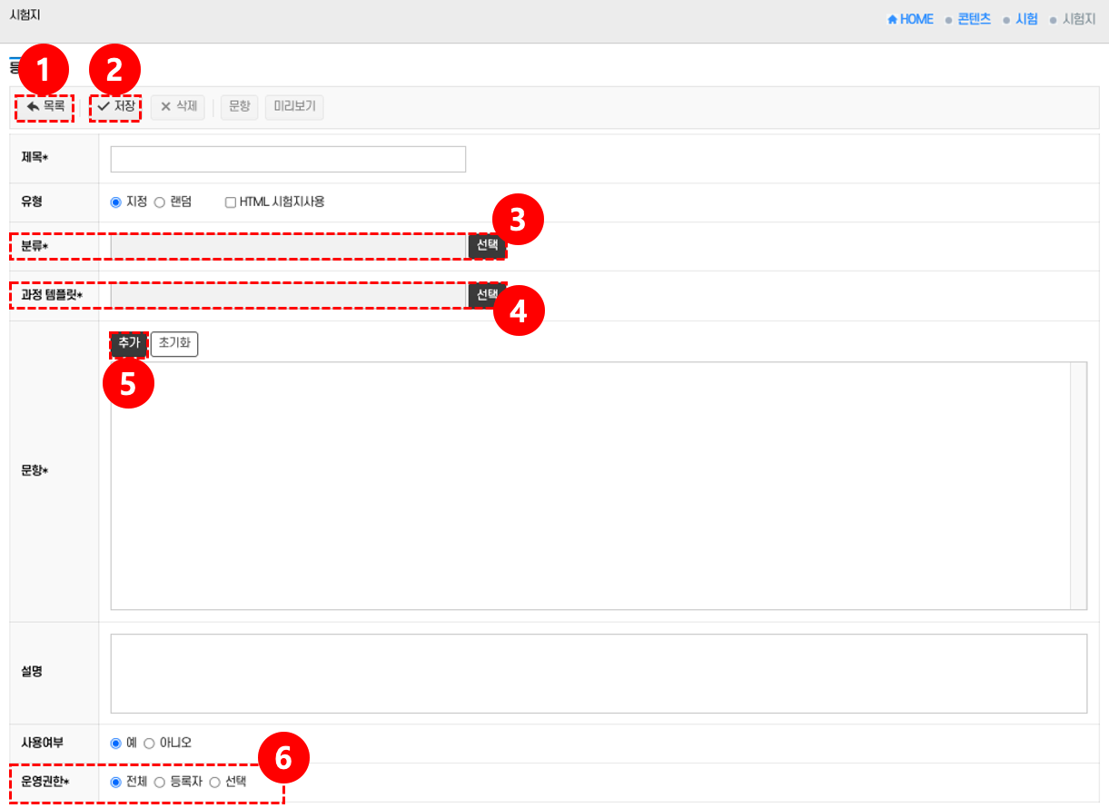The image size is (1109, 808).
Task: Click the 미리보기 preview button
Action: click(294, 107)
